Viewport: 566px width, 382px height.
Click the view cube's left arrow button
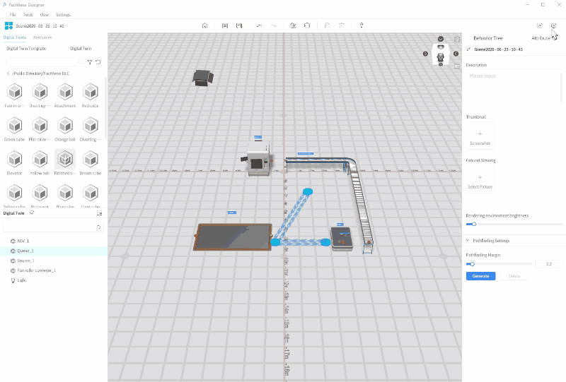(426, 54)
